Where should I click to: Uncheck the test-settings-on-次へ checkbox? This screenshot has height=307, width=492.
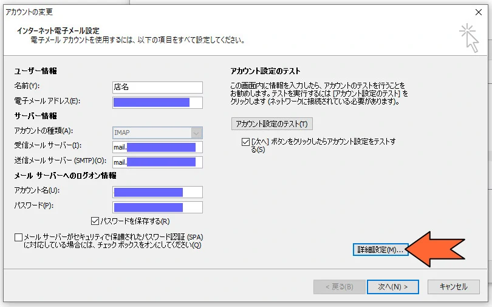(x=245, y=142)
